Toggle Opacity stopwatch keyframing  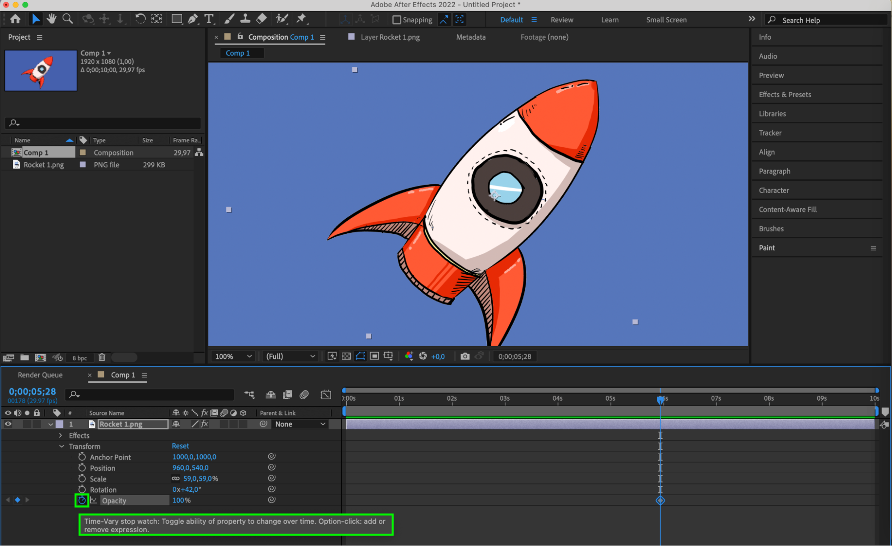pos(82,500)
